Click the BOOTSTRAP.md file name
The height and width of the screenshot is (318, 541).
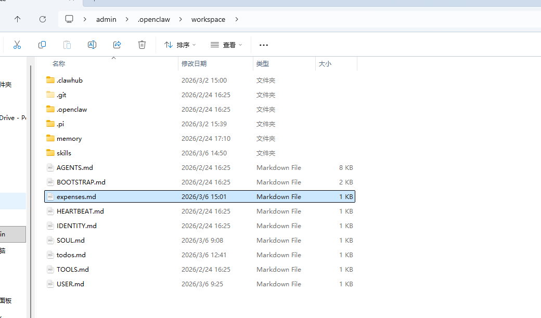(x=81, y=182)
